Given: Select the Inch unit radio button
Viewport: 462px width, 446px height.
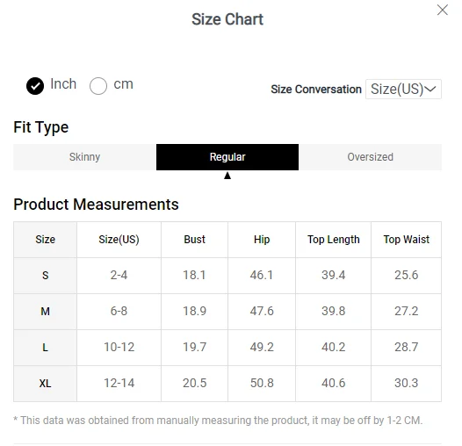Looking at the screenshot, I should tap(35, 86).
